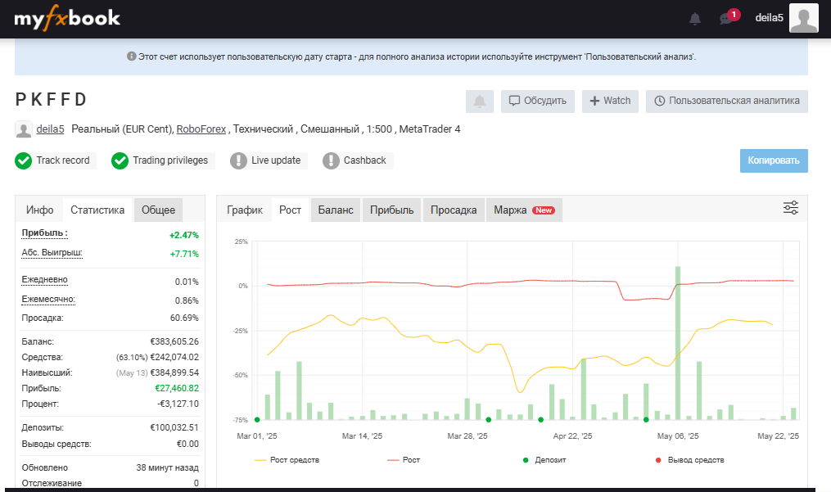Open the myfxbook home logo
831x492 pixels.
point(67,18)
